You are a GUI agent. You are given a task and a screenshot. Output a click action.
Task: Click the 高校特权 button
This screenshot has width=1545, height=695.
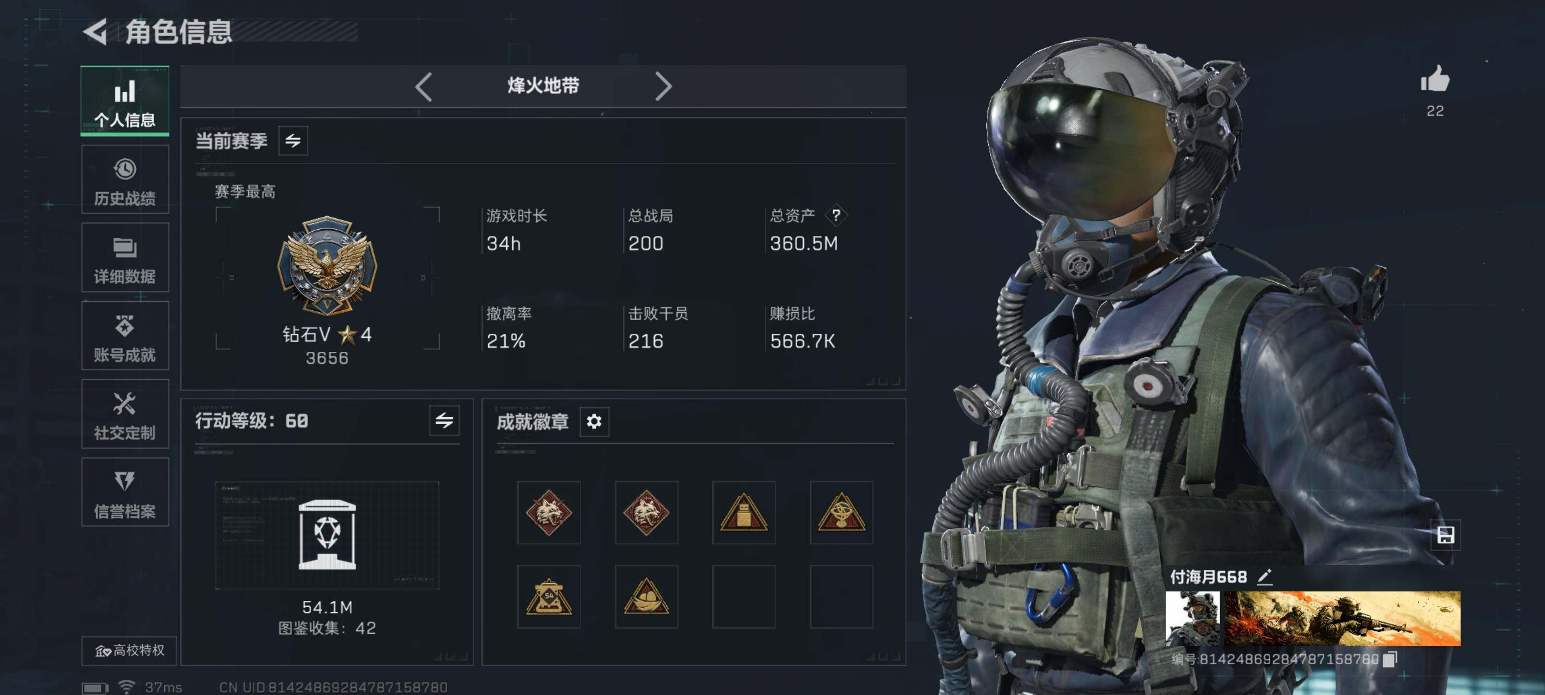pos(129,651)
